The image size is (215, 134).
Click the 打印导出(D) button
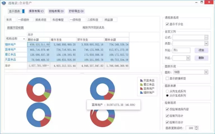coord(76,11)
